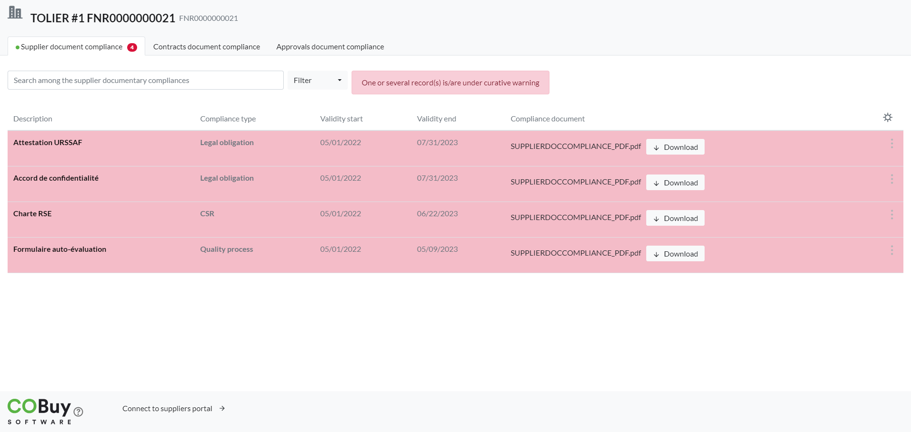
Task: Download the Formulaire auto-évaluation document
Action: [675, 254]
